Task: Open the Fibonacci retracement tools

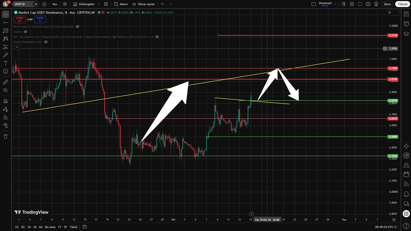Action: [5, 30]
